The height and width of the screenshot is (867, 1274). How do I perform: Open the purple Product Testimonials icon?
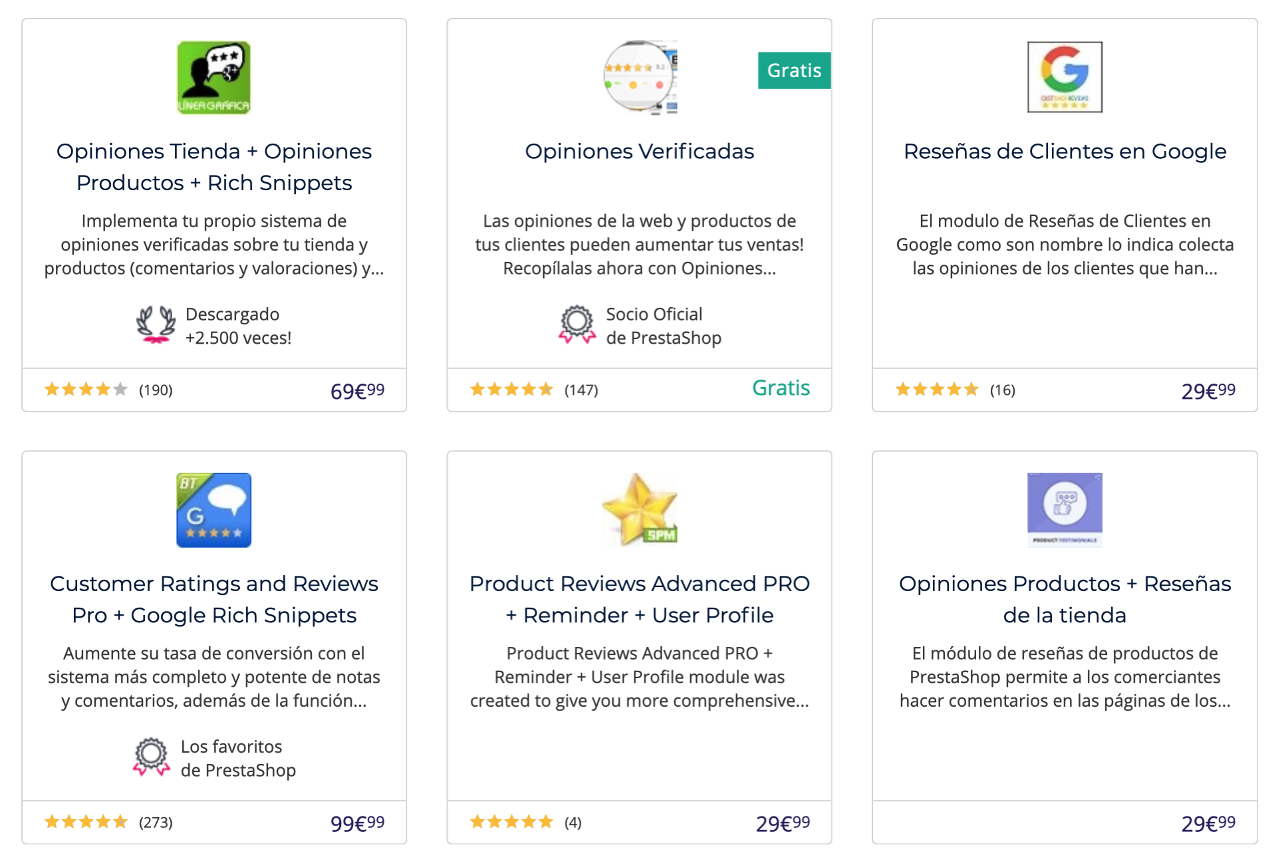click(x=1065, y=510)
